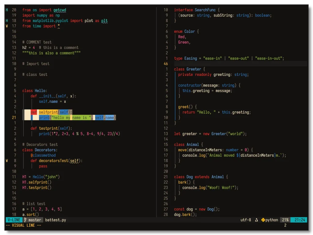Click the 'private readonly greeting: string;' line
This screenshot has width=313, height=235.
[213, 75]
